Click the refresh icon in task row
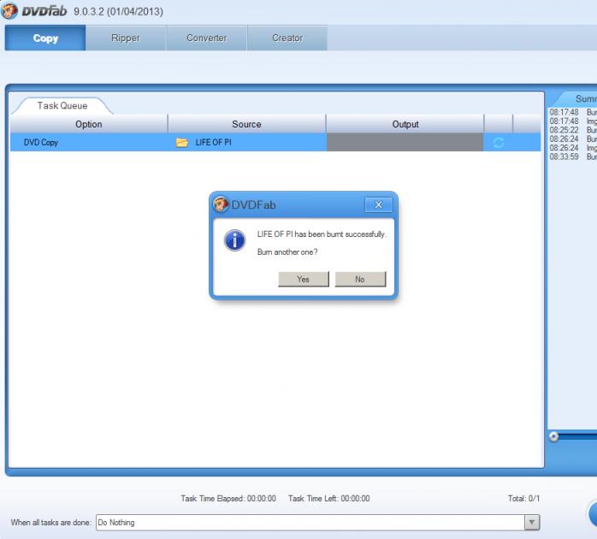 pos(499,143)
